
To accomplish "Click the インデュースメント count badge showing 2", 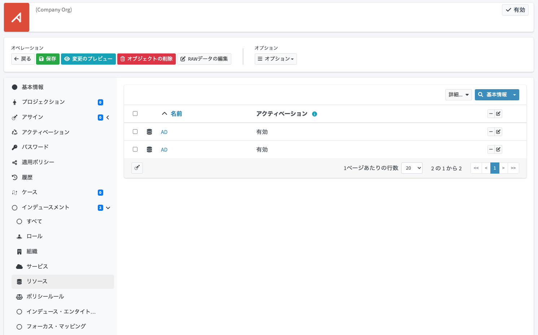I will tap(100, 208).
